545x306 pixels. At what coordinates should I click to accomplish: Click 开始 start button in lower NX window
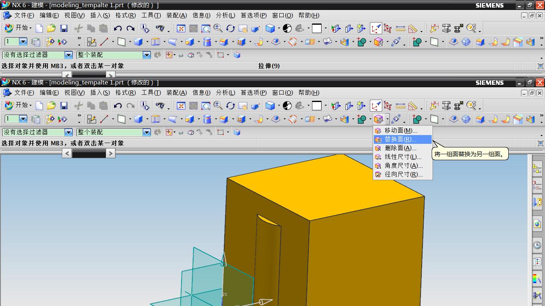pyautogui.click(x=18, y=106)
